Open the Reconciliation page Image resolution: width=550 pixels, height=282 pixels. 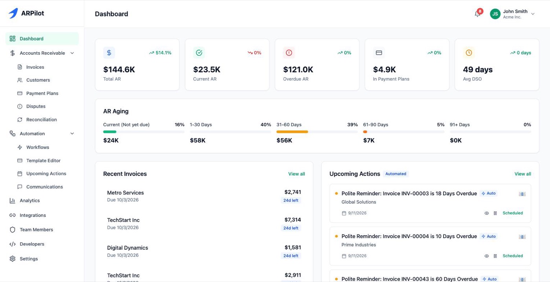[42, 120]
